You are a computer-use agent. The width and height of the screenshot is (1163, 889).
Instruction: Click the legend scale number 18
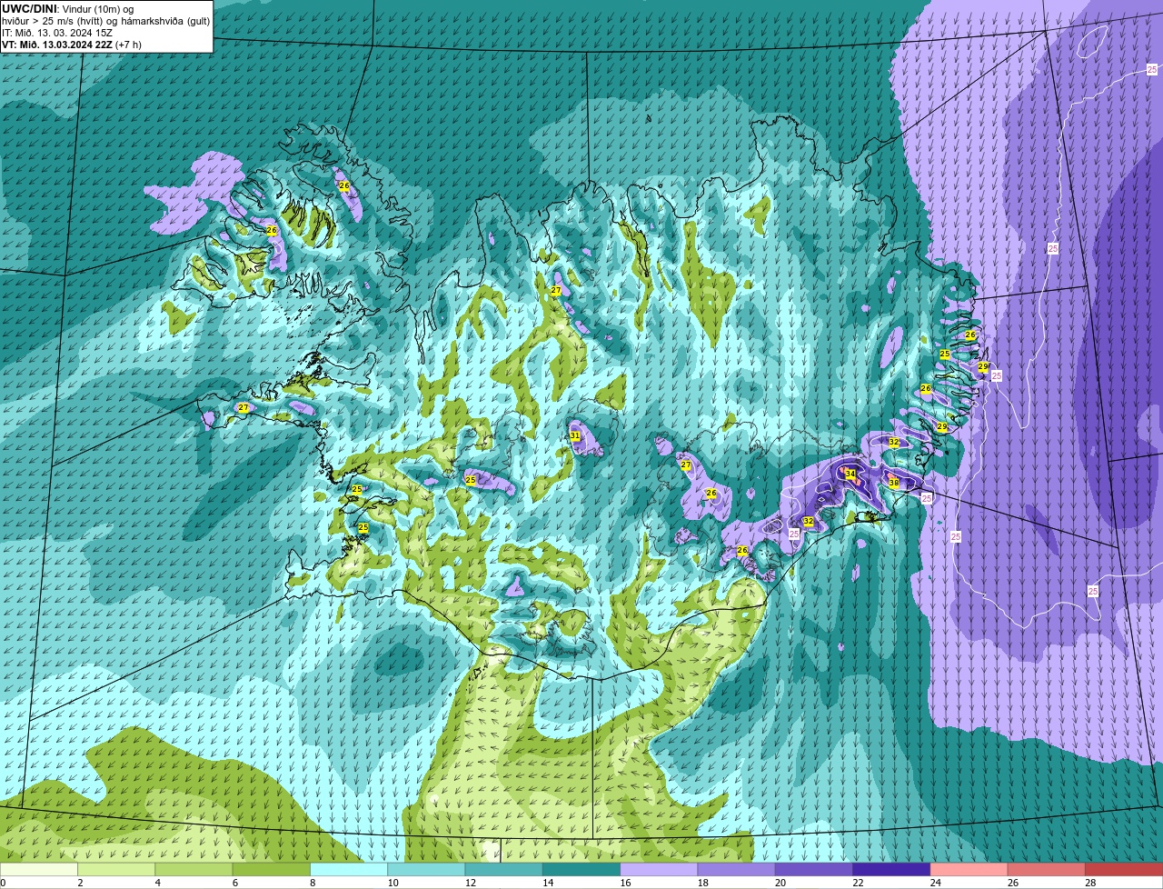tap(701, 883)
